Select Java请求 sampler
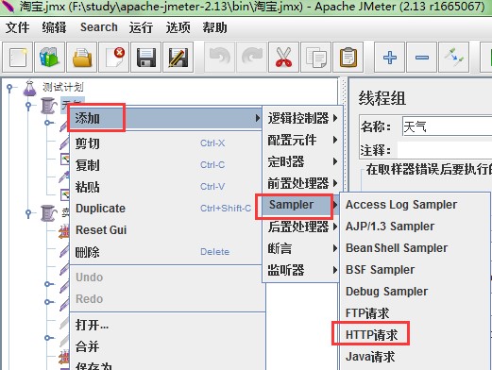 415,357
